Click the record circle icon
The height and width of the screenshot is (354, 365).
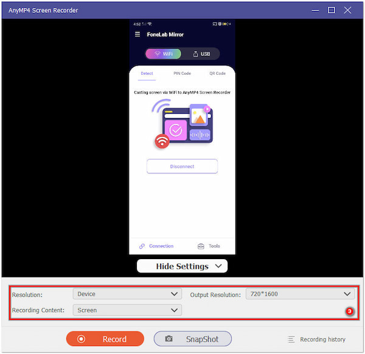(81, 339)
